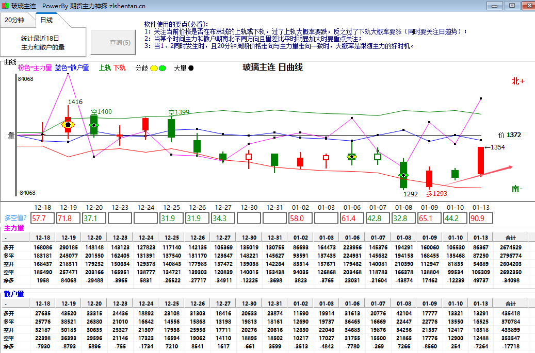The width and height of the screenshot is (535, 353).
Task: Click the 49737 净多 cell for 01-13
Action: [x=481, y=280]
